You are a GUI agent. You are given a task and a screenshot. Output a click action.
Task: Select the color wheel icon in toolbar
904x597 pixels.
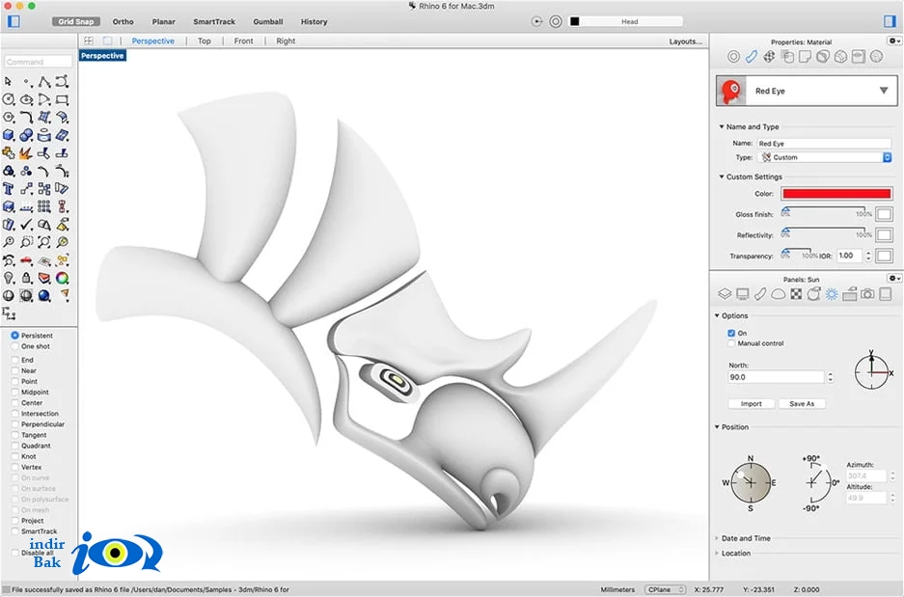coord(63,279)
